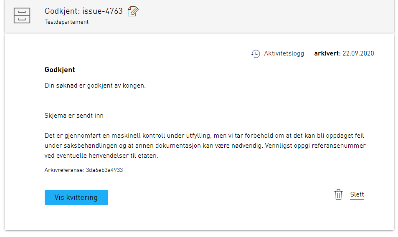Click the edit pencil icon beside title
Image resolution: width=398 pixels, height=237 pixels.
point(133,12)
